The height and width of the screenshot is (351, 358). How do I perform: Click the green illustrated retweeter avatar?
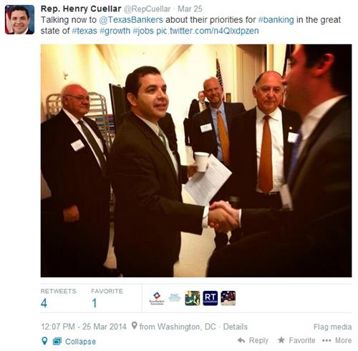pyautogui.click(x=193, y=298)
